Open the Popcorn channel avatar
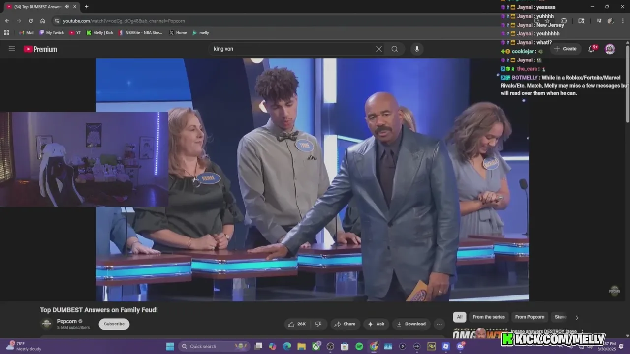This screenshot has width=630, height=354. (x=47, y=324)
